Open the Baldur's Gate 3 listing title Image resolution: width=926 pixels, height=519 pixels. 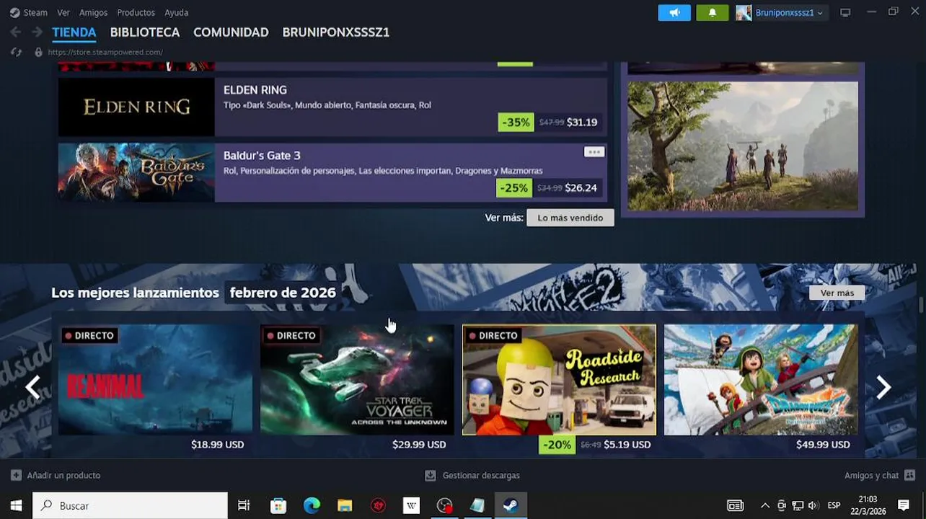click(x=262, y=156)
